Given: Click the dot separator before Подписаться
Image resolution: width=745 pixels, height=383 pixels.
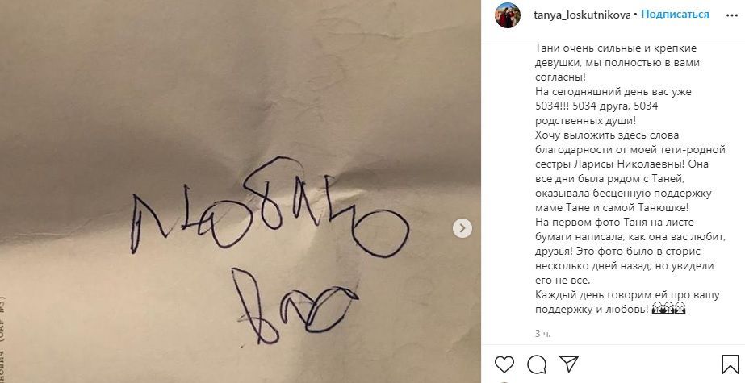Looking at the screenshot, I should pos(635,15).
